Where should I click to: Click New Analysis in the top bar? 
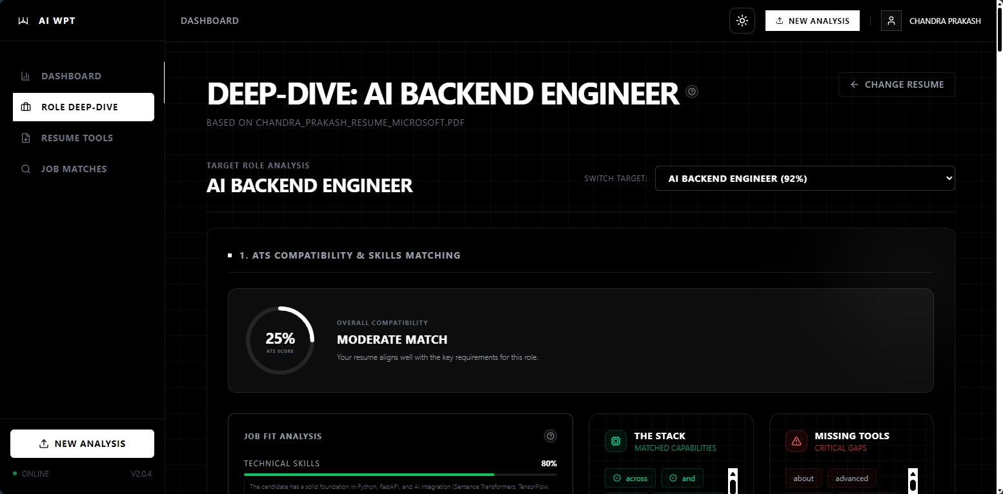[813, 21]
